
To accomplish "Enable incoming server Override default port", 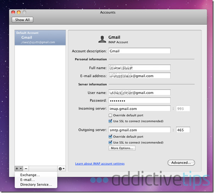I will pos(110,115).
